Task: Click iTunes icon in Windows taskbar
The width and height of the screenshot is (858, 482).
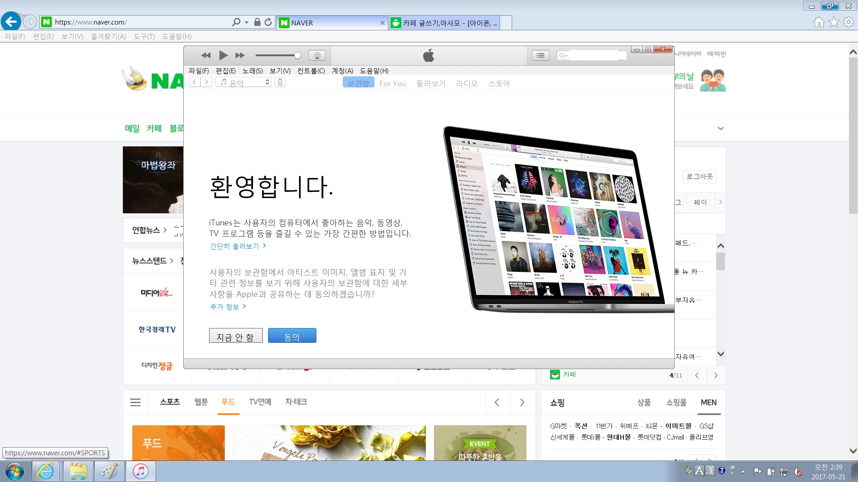Action: pyautogui.click(x=140, y=471)
